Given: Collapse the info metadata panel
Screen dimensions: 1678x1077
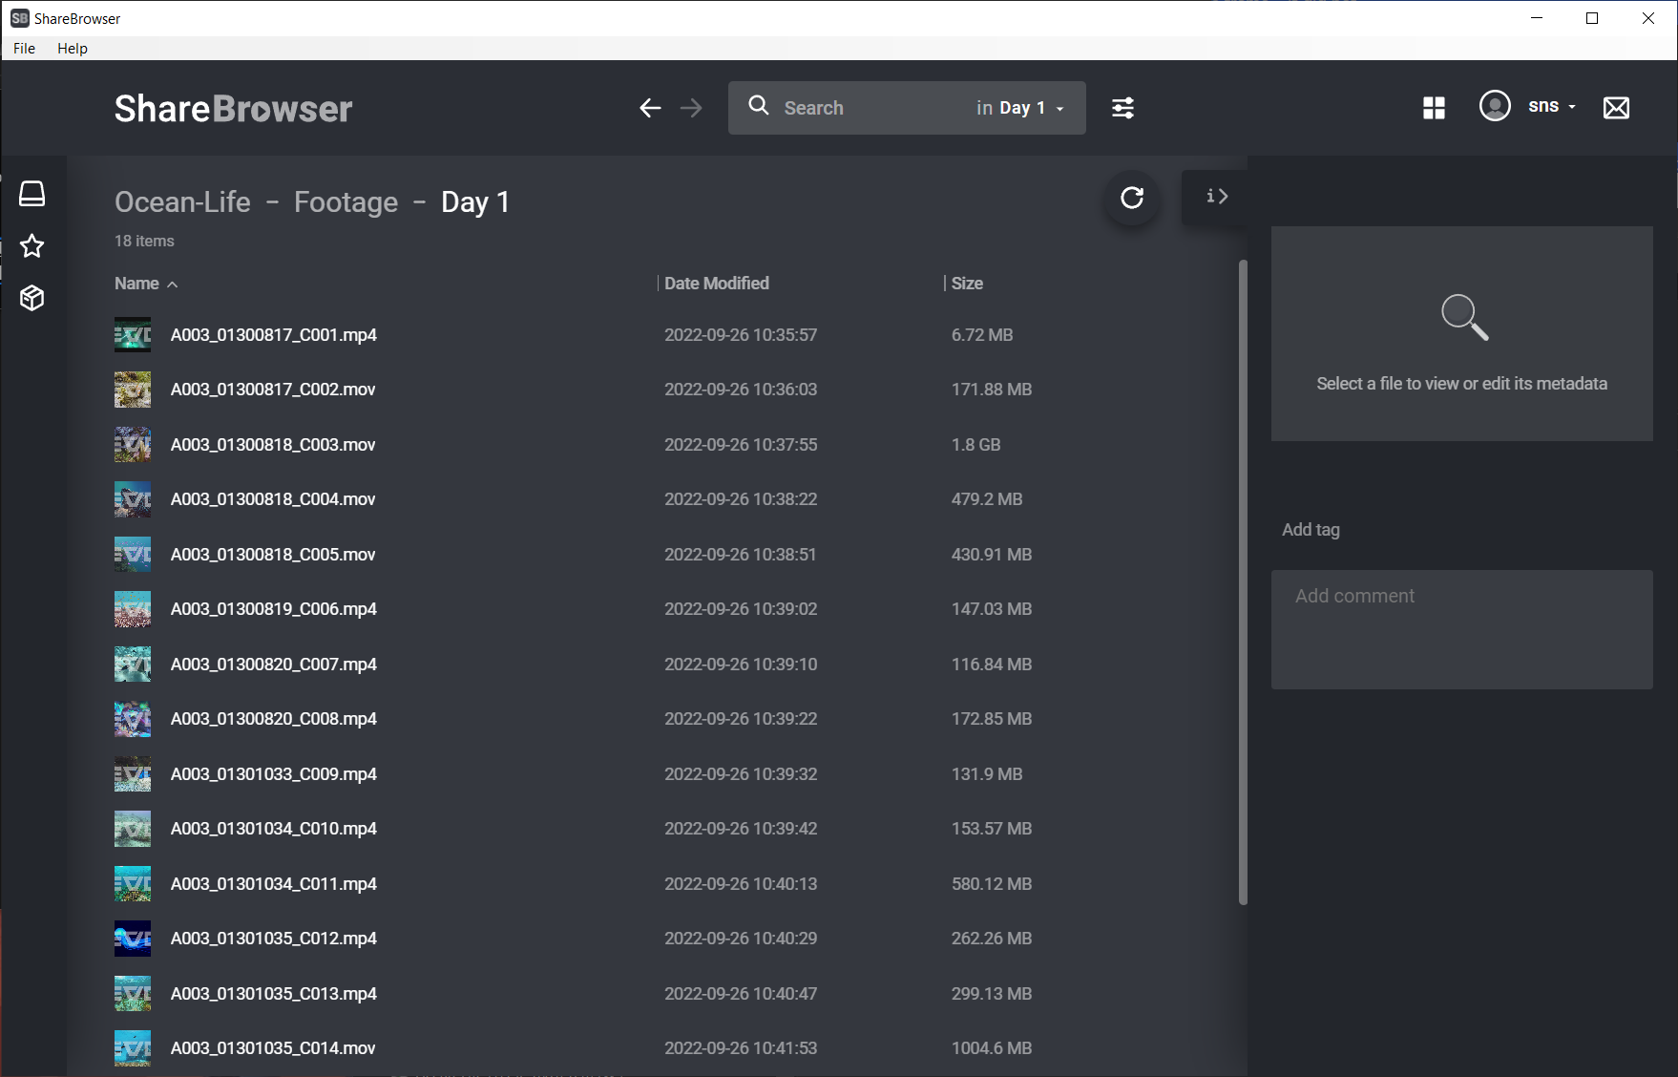Looking at the screenshot, I should tap(1215, 197).
